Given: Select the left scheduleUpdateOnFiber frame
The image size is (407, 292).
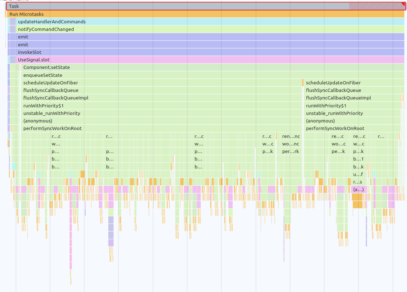Looking at the screenshot, I should coord(50,83).
